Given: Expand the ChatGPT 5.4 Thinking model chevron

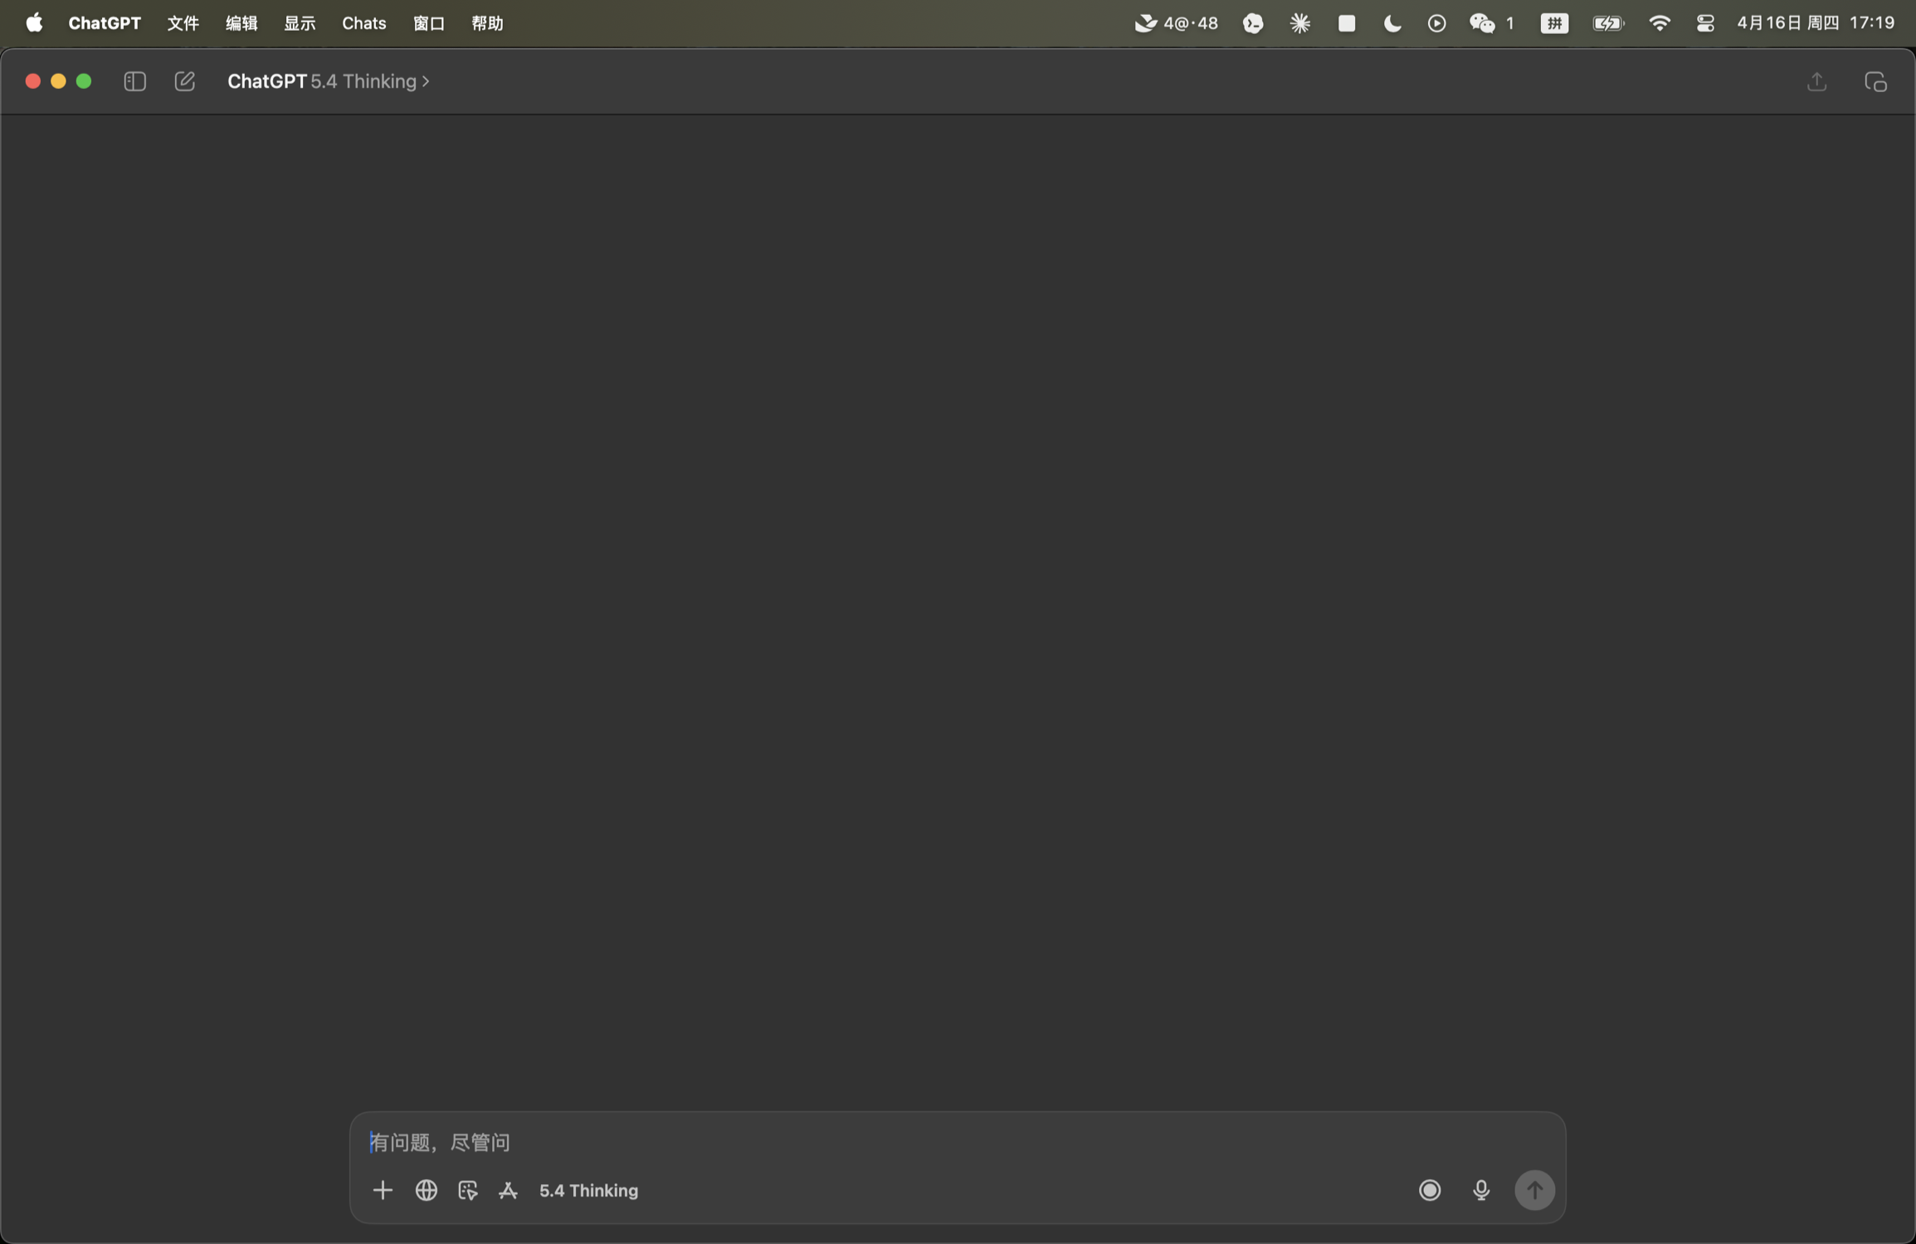Looking at the screenshot, I should pyautogui.click(x=426, y=81).
